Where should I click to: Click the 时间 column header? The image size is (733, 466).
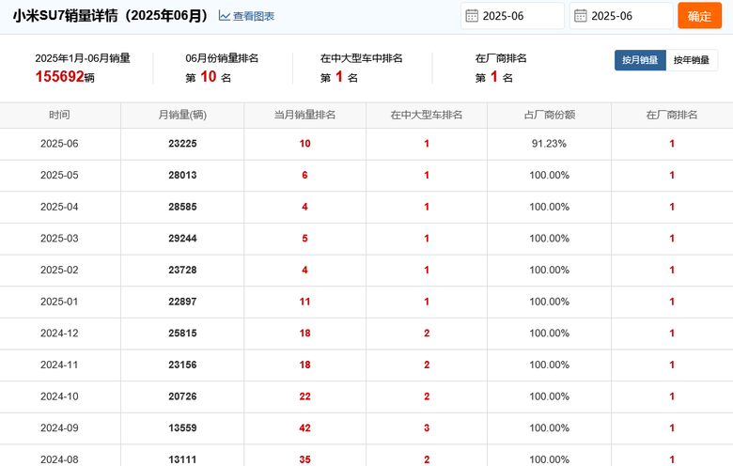(x=59, y=115)
